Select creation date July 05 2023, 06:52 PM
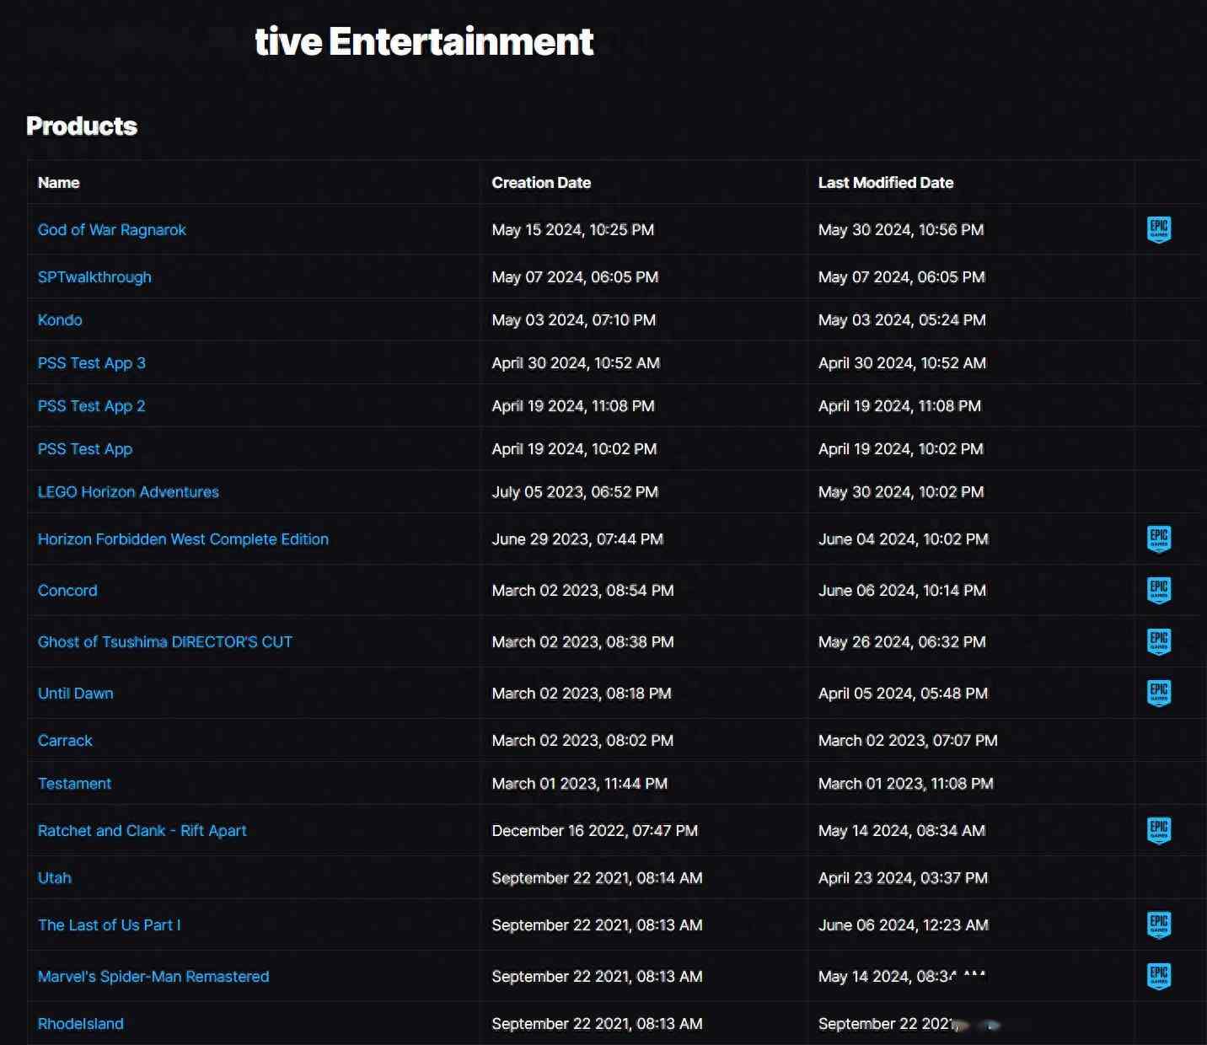This screenshot has width=1207, height=1045. click(575, 492)
